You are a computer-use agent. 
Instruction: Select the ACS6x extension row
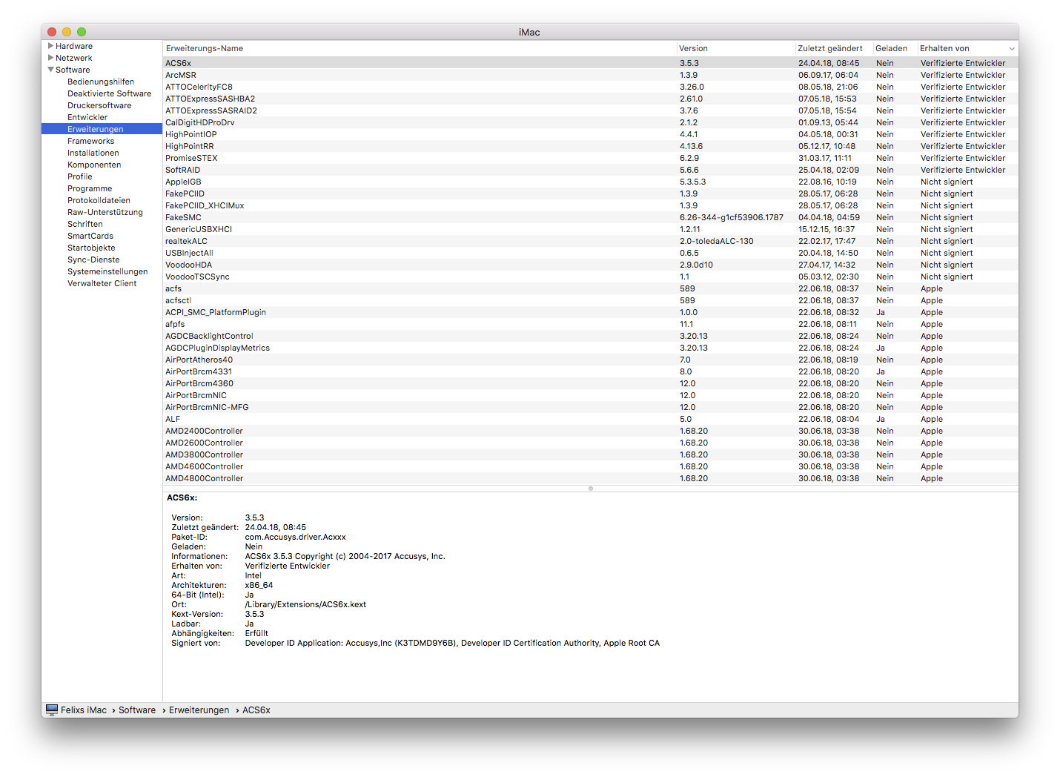coord(591,63)
